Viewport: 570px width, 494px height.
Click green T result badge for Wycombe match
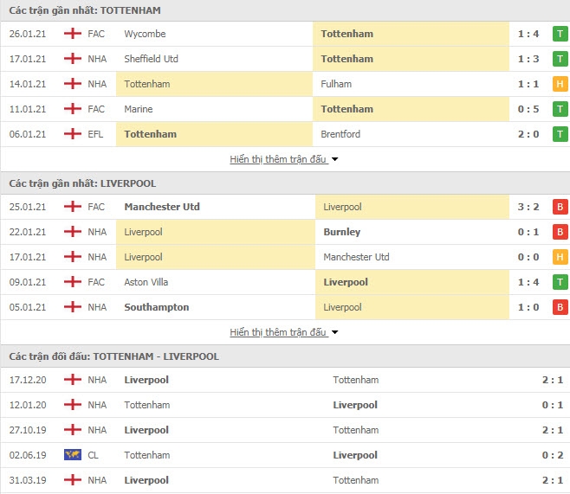click(560, 34)
